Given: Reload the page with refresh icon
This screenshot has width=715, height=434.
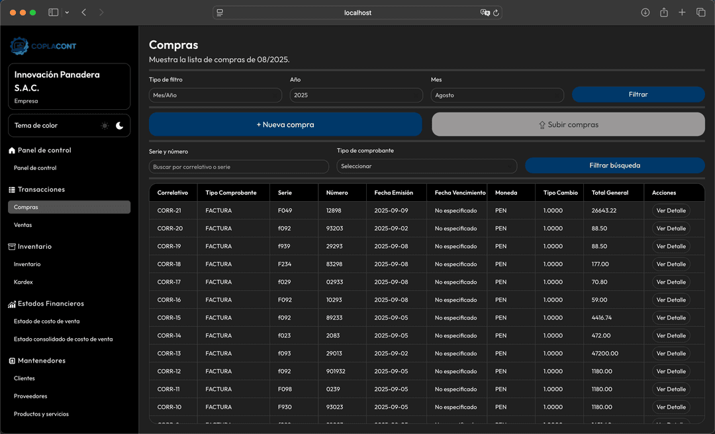Looking at the screenshot, I should coord(496,13).
